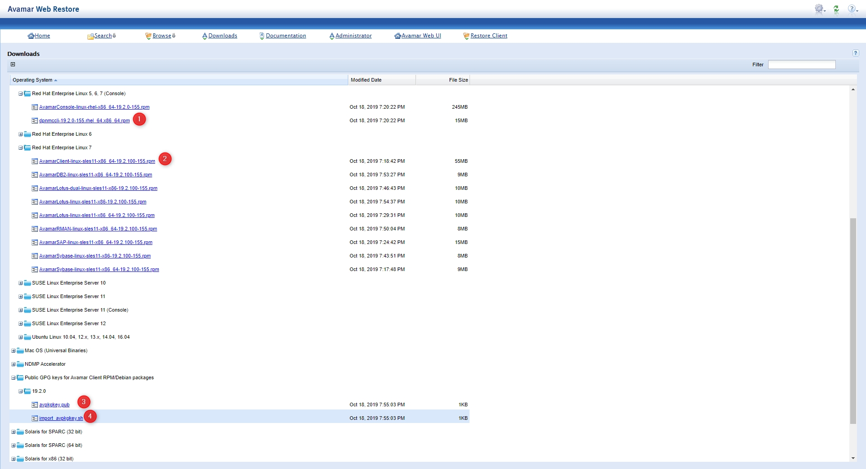This screenshot has width=866, height=469.
Task: Download the AvamarClient-linux-sles11-x86_64 rpm link
Action: pos(97,161)
